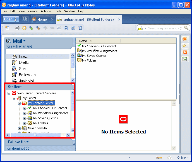Click the navigate previous (up arrow) toolbar icon
192x162 pixels.
pyautogui.click(x=38, y=28)
